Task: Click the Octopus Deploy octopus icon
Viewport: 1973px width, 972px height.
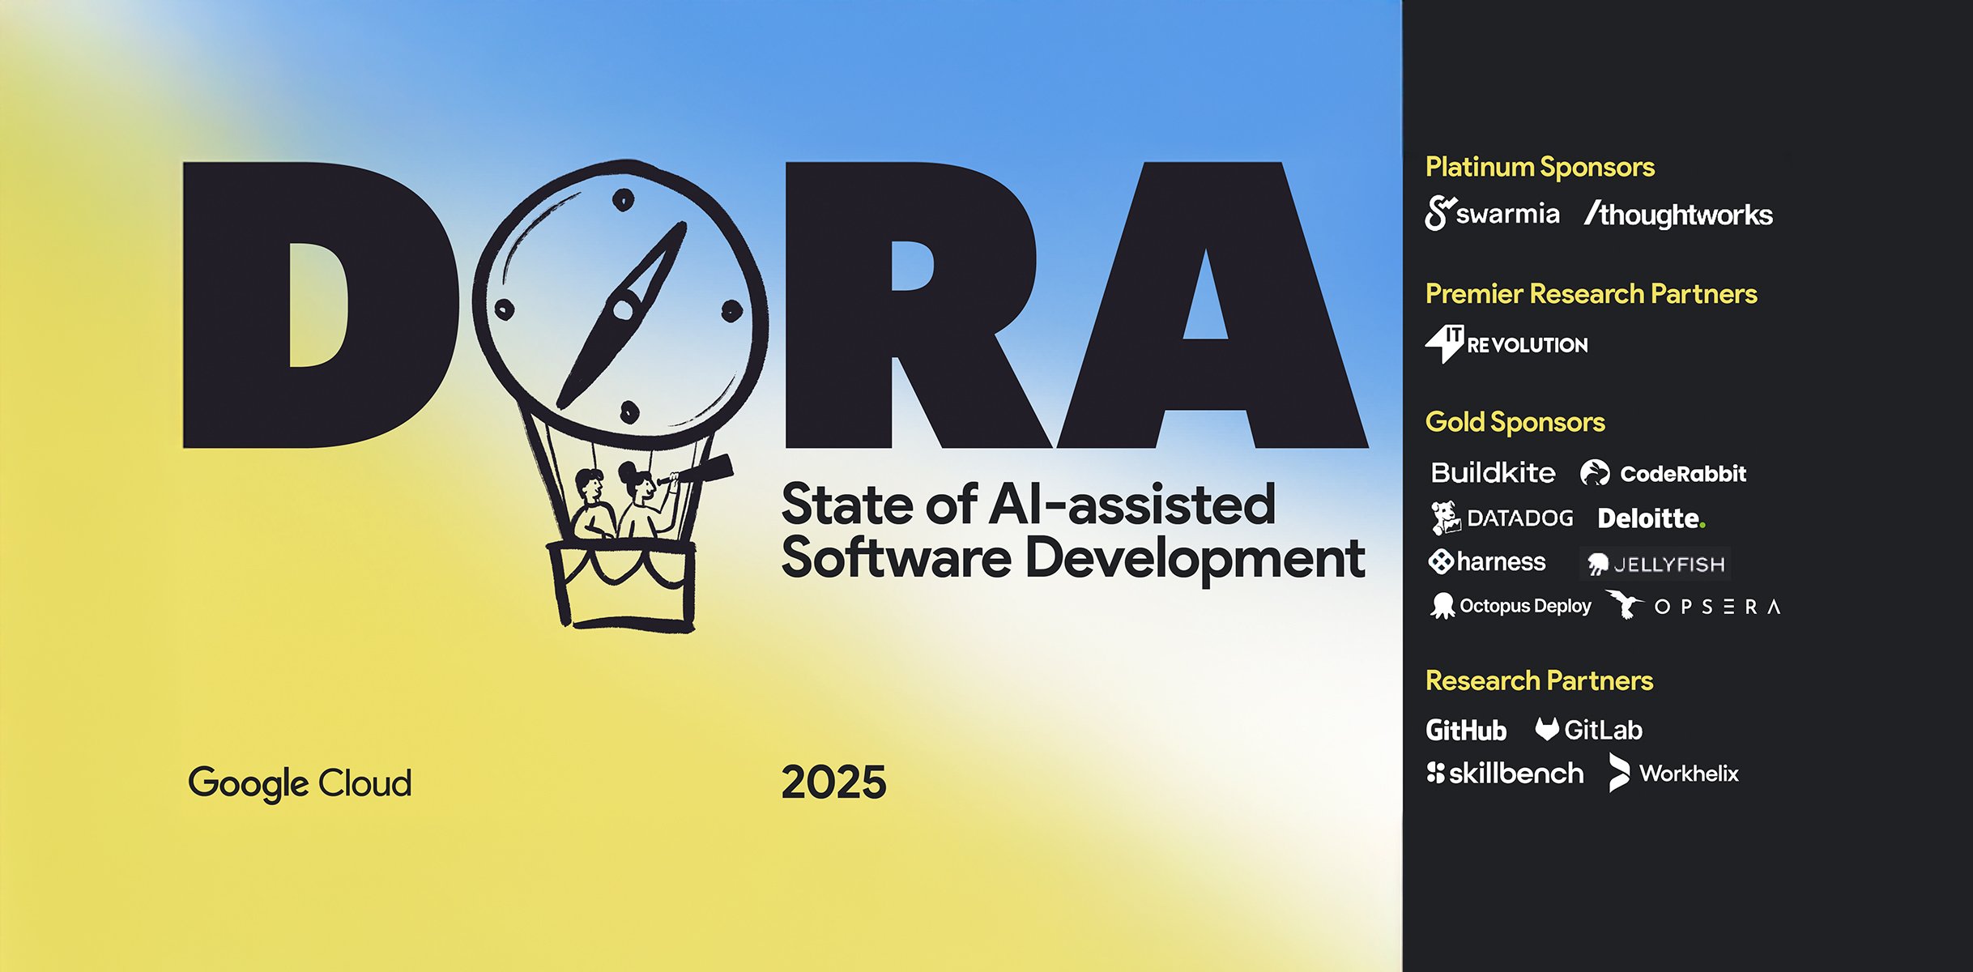Action: [x=1442, y=606]
